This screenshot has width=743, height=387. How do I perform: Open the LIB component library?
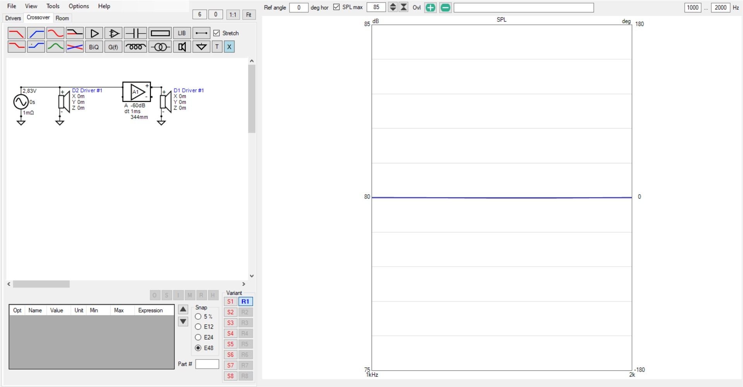pyautogui.click(x=182, y=33)
